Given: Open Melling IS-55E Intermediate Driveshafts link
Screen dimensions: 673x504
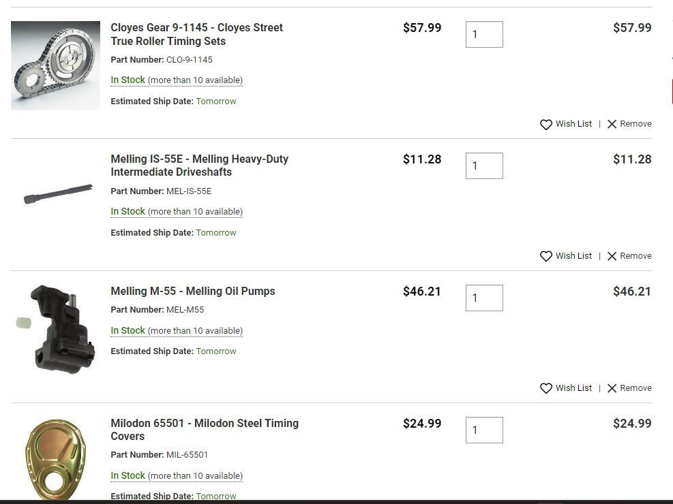Looking at the screenshot, I should tap(199, 166).
